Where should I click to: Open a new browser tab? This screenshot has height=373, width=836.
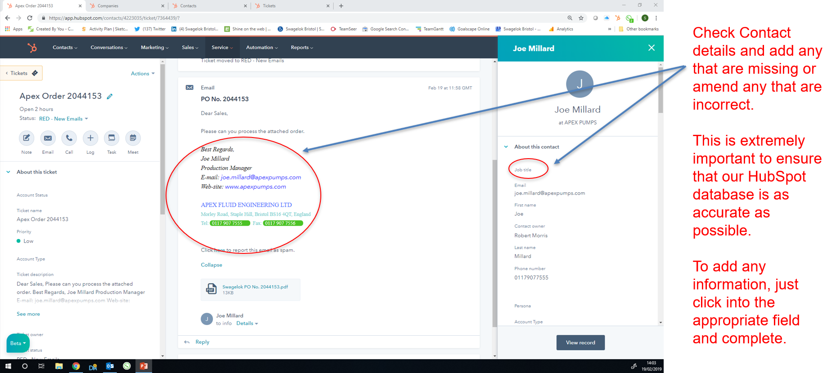[x=341, y=6]
